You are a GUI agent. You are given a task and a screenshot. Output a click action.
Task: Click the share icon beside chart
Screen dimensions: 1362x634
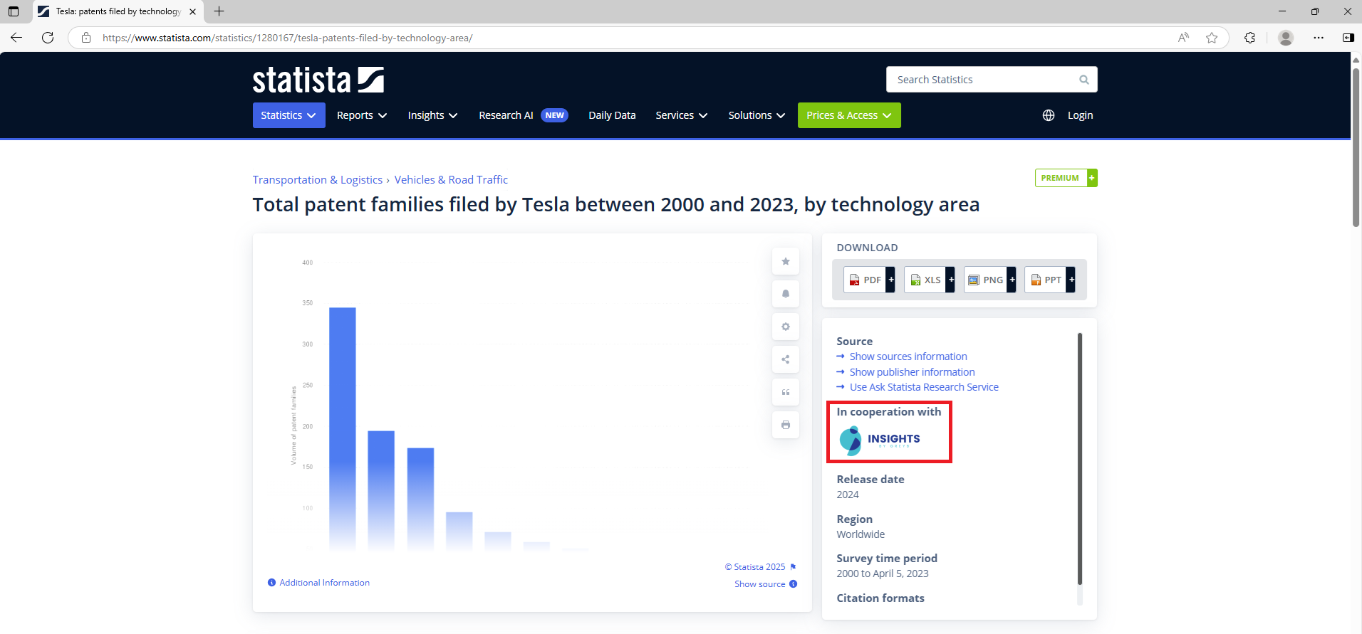click(785, 359)
